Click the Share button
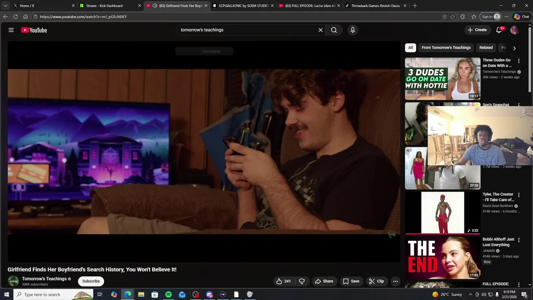This screenshot has height=300, width=533. click(324, 281)
